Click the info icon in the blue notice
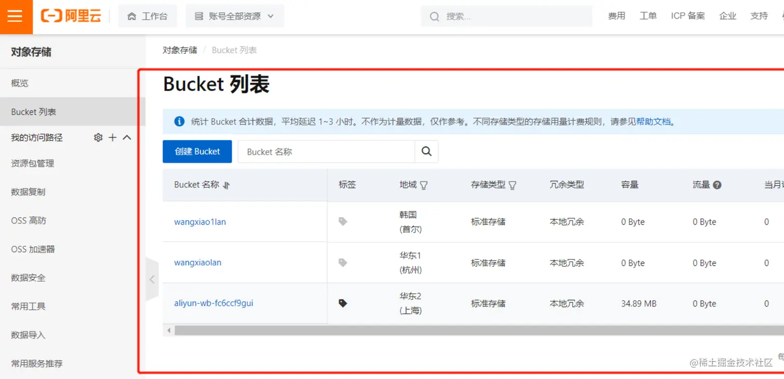 click(179, 121)
